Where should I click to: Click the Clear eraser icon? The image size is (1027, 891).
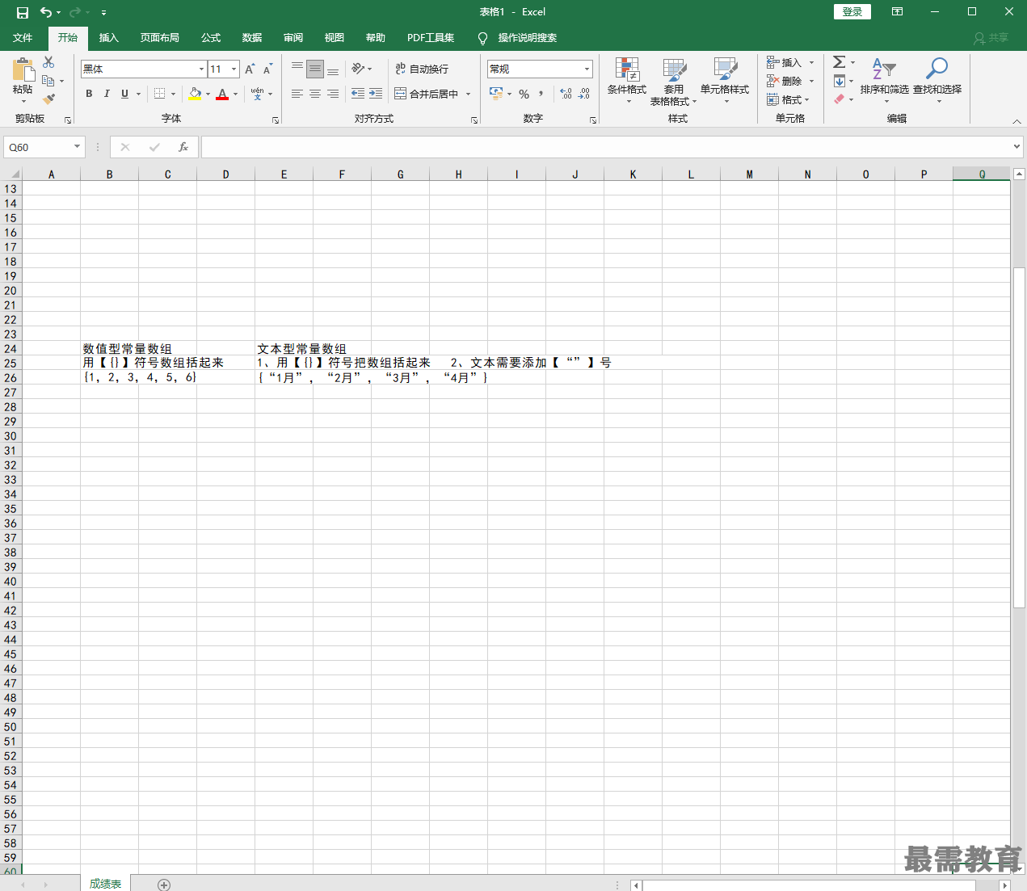[x=840, y=99]
